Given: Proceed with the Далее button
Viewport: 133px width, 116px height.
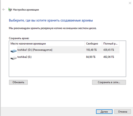Looking at the screenshot, I should (104, 112).
